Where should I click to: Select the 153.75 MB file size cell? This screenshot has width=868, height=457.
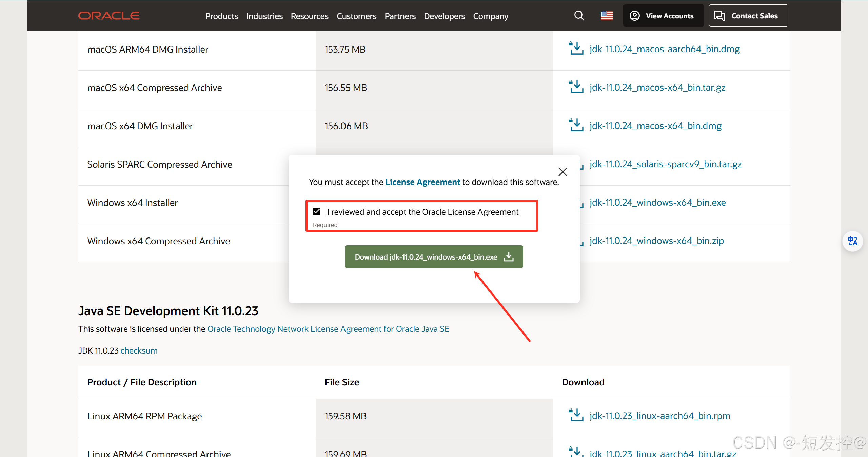(434, 51)
